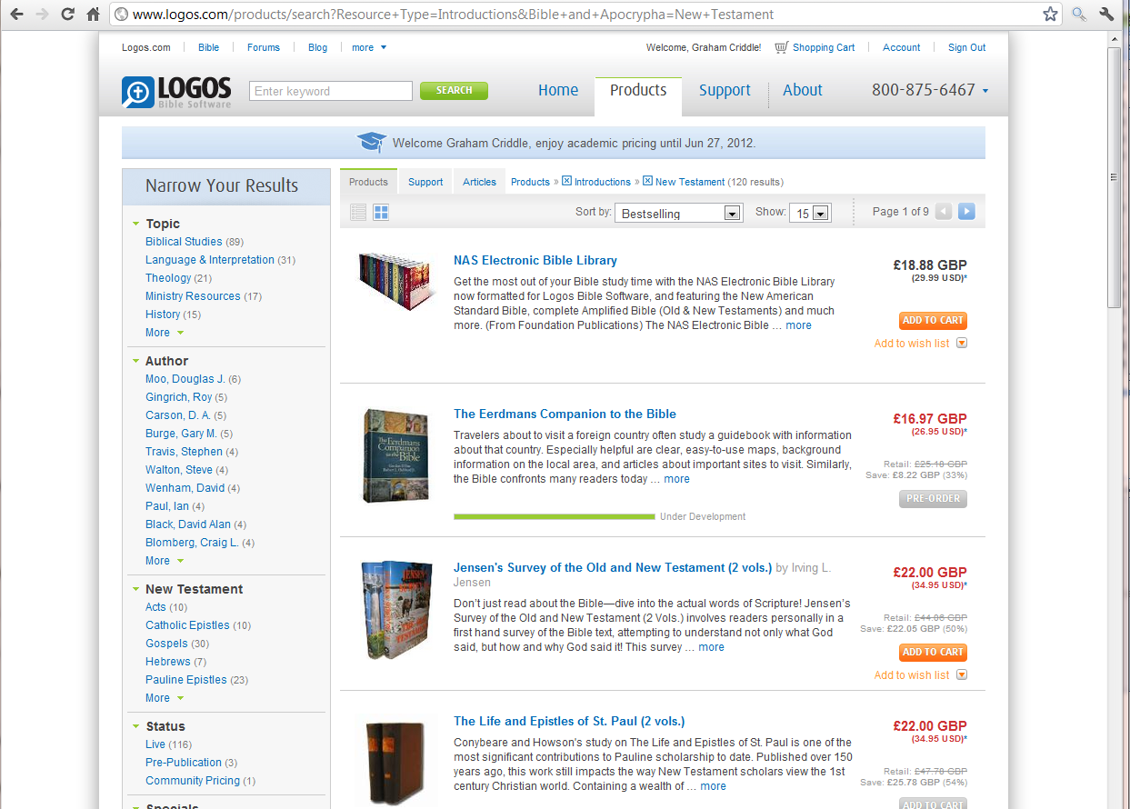
Task: Go to browser home icon
Action: tap(93, 15)
